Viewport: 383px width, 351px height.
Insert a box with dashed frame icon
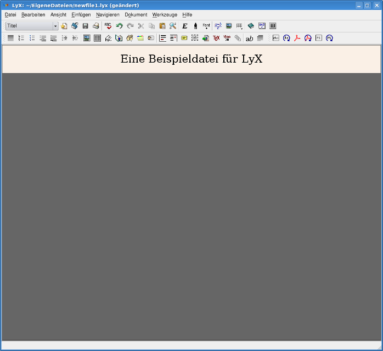tap(195, 38)
